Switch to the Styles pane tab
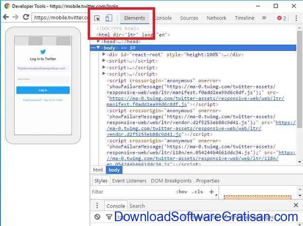The image size is (303, 226). coord(101,181)
